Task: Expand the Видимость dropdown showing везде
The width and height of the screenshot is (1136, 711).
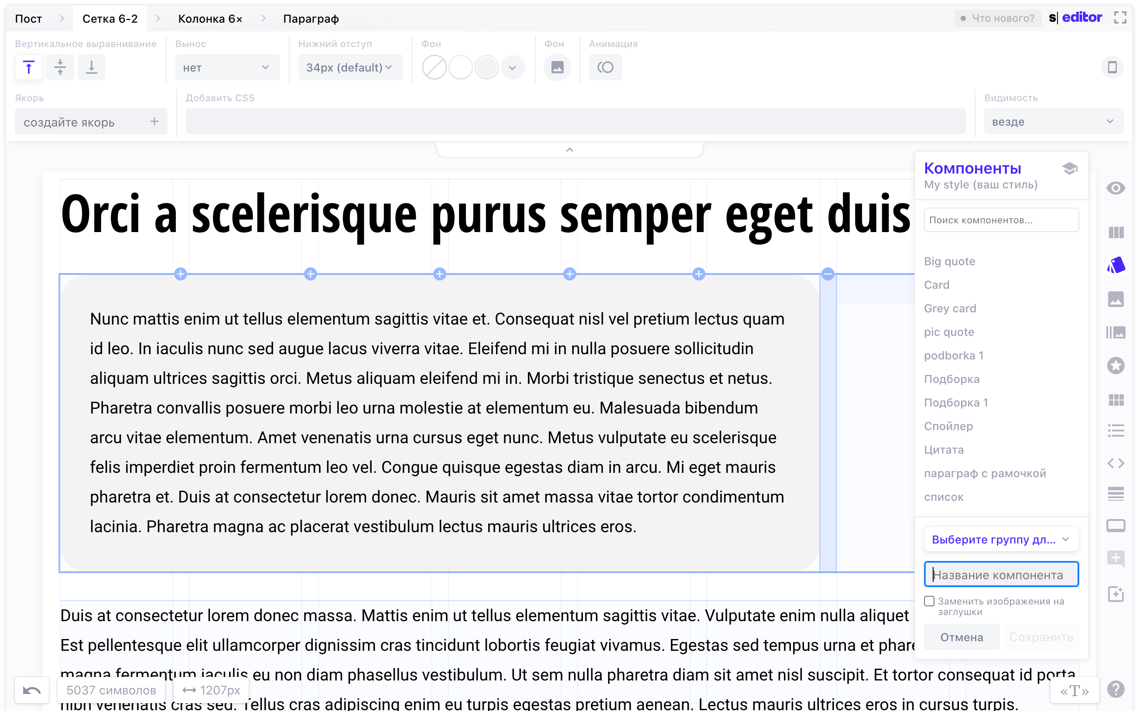Action: pyautogui.click(x=1053, y=121)
